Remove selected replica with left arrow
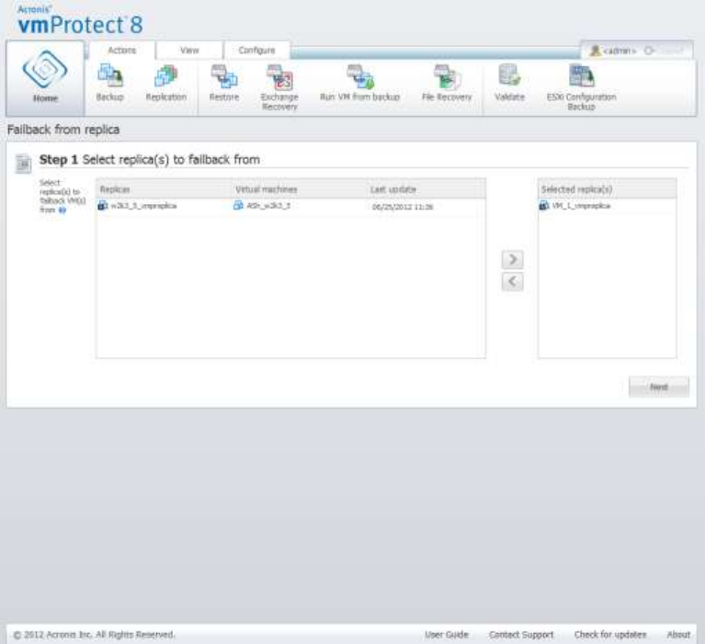This screenshot has height=644, width=705. [x=513, y=282]
